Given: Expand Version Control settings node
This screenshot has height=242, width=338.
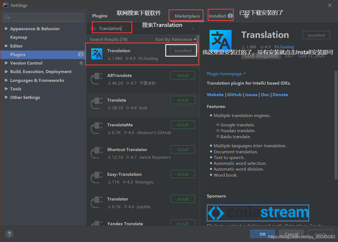Looking at the screenshot, I should click(x=6, y=63).
